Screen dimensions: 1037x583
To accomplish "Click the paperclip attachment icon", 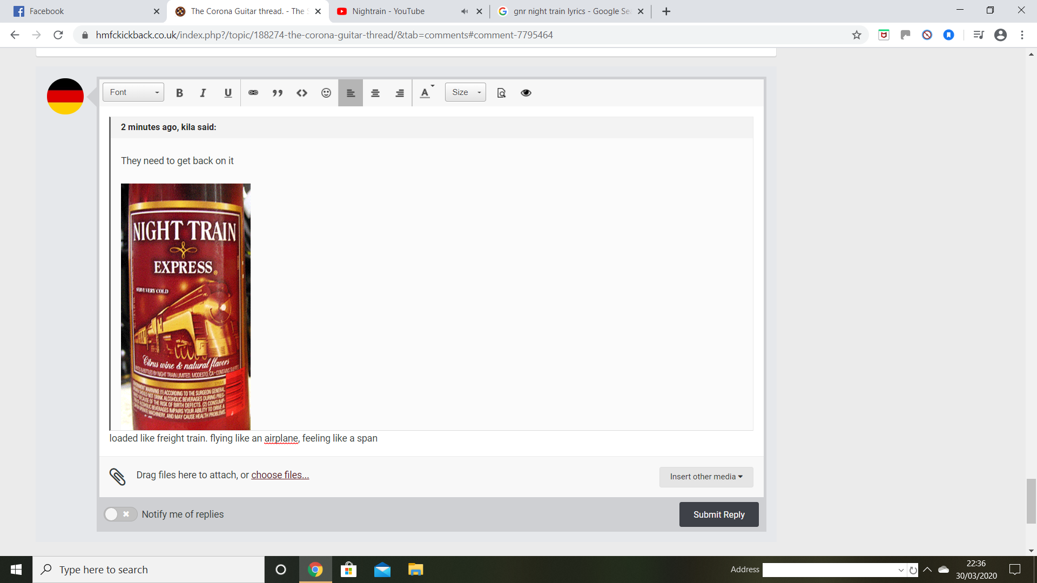I will click(x=118, y=476).
